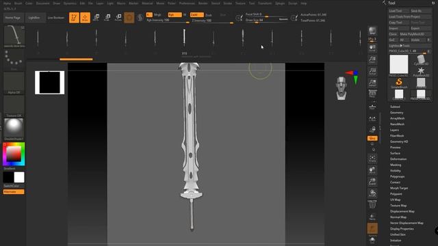
Task: Click the Import button in Tool panel
Action: pyautogui.click(x=399, y=28)
